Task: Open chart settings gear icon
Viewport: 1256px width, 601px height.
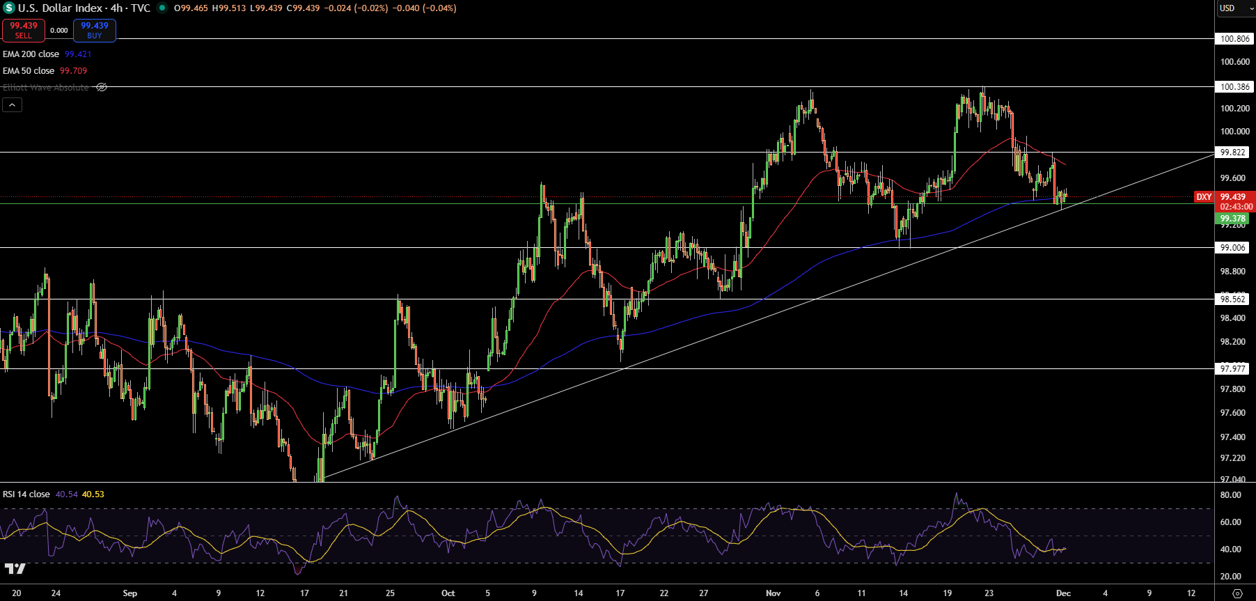Action: 1237,593
